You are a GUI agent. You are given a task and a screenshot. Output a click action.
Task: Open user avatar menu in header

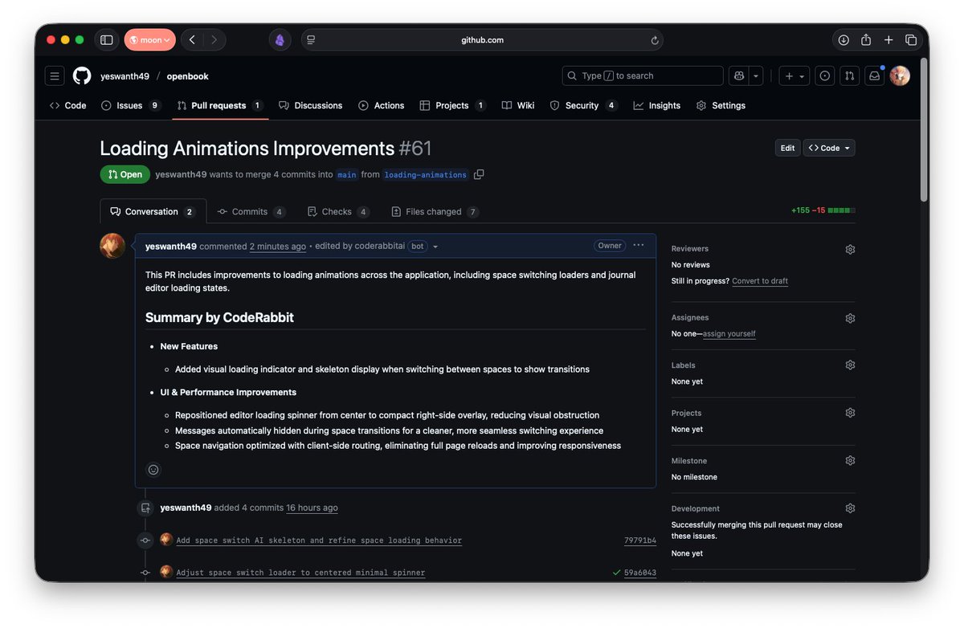point(900,76)
